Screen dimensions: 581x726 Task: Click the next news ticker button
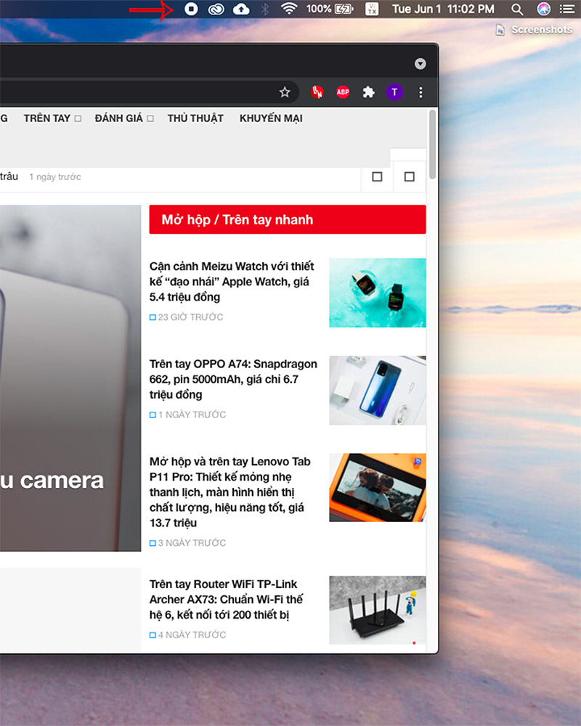[x=409, y=176]
